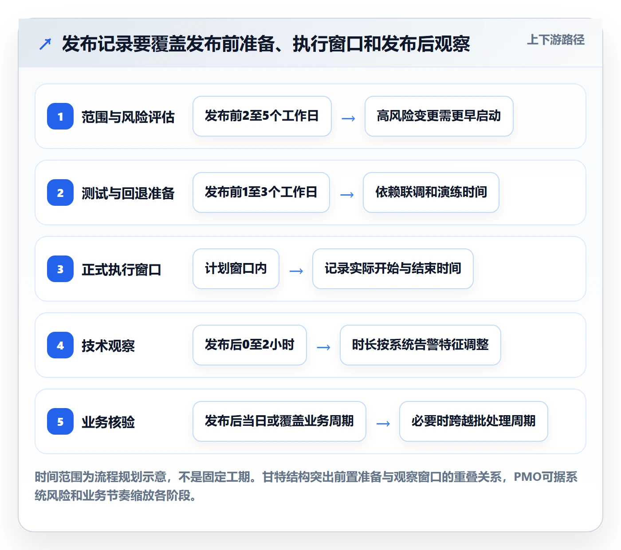Click the footnote starting 时间范围为流程规划示意
621x550 pixels.
[306, 486]
